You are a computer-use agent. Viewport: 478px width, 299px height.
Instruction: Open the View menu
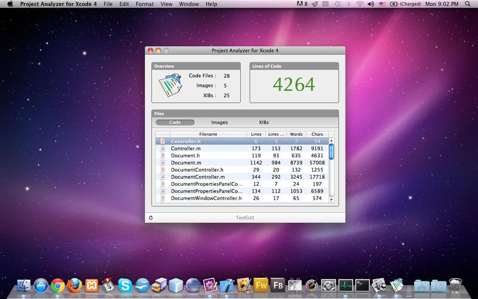166,4
